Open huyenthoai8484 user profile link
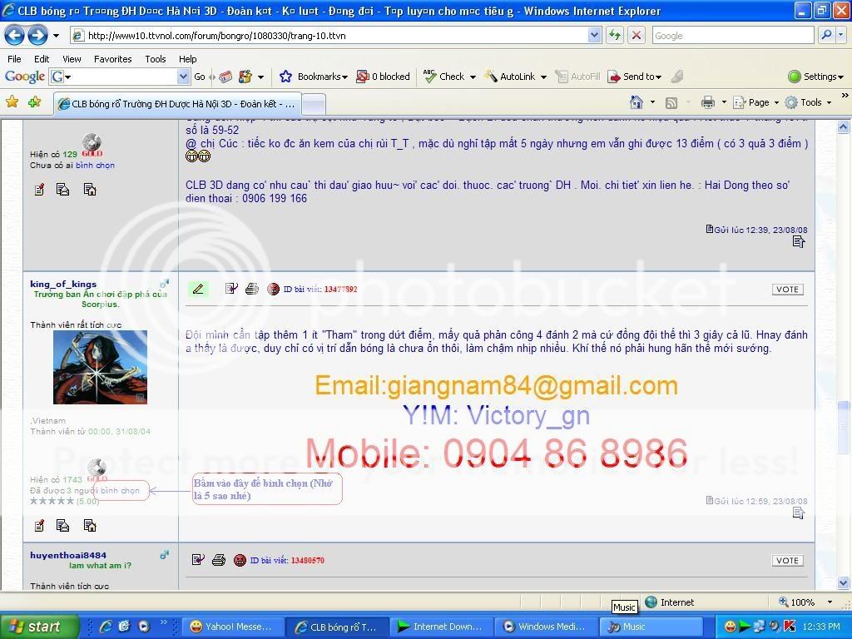 pyautogui.click(x=68, y=555)
